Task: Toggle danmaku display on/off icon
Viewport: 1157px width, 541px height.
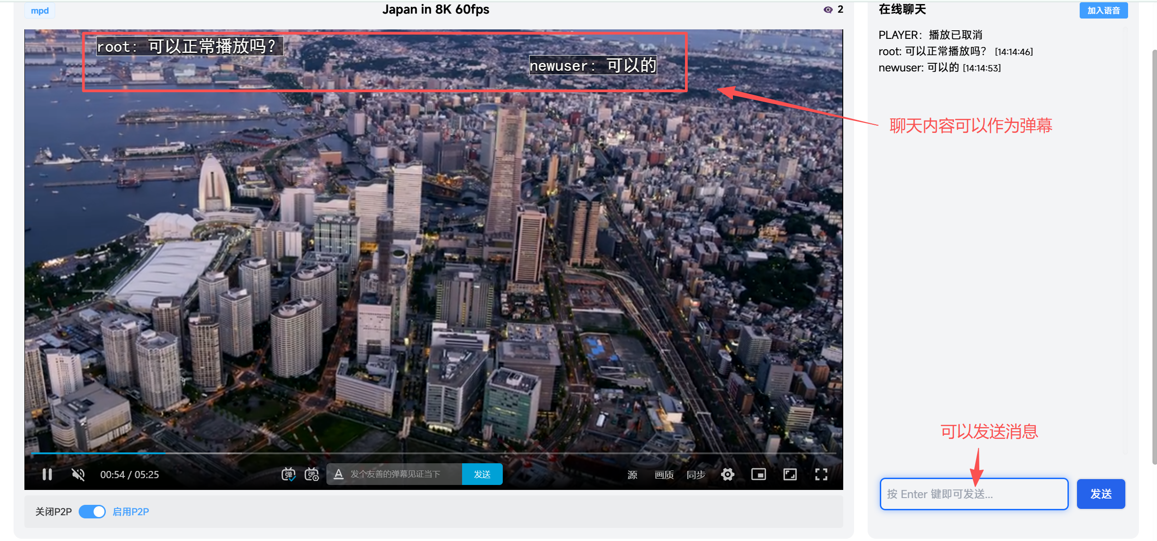Action: click(288, 474)
